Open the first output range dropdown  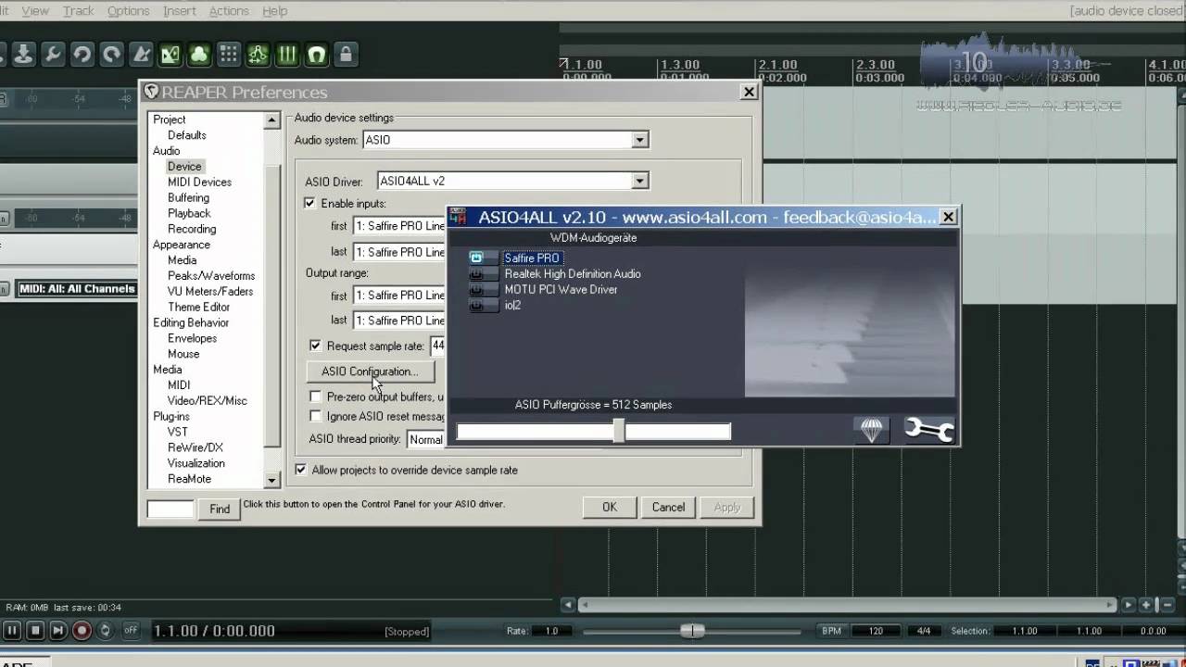pos(399,296)
